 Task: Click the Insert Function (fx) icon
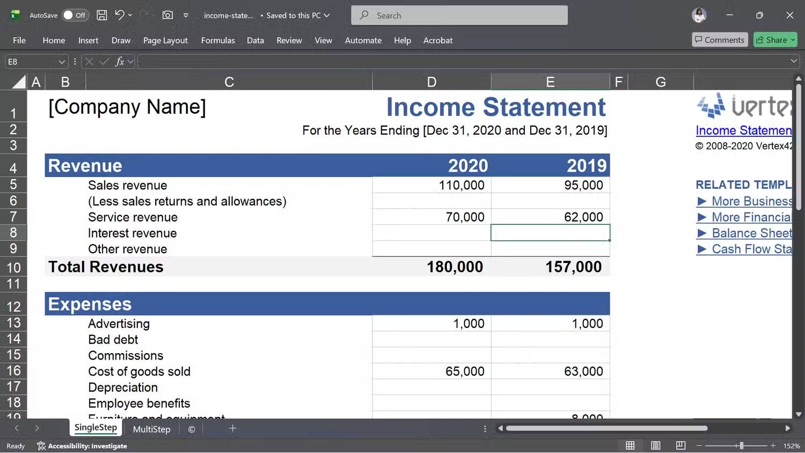(x=120, y=61)
